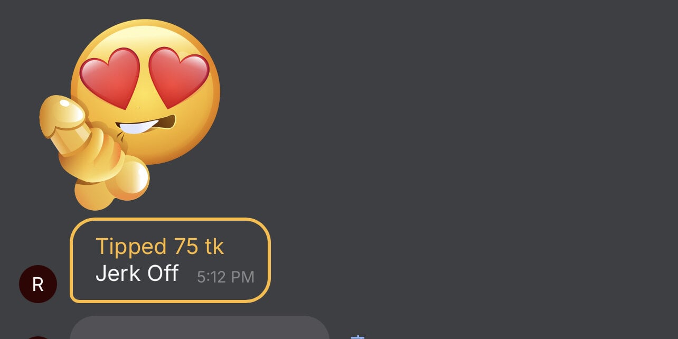Click the sticker's smiling mouth
The height and width of the screenshot is (339, 678).
coord(144,124)
